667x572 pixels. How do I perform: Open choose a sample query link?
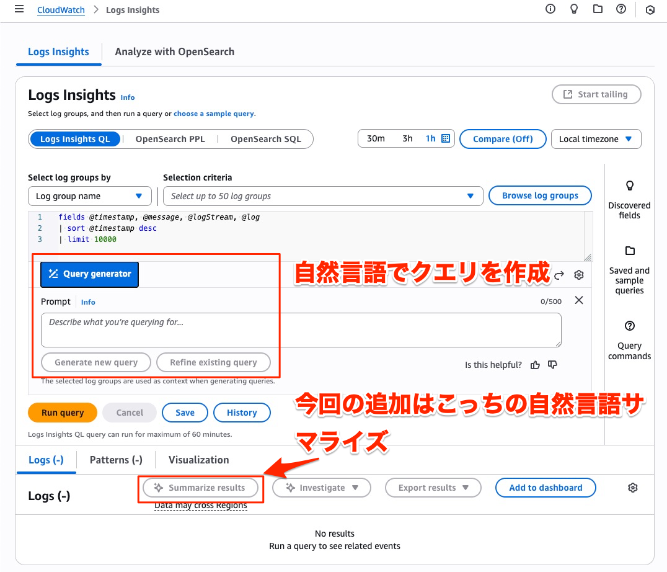tap(213, 114)
